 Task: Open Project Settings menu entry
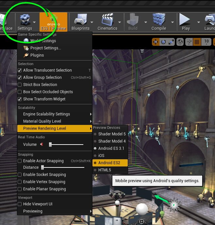pos(45,48)
